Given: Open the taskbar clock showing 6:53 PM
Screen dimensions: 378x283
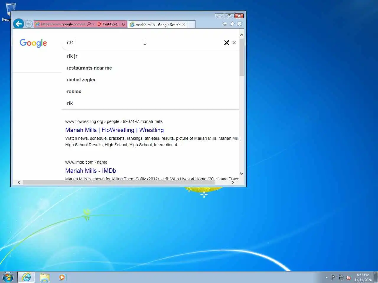Looking at the screenshot, I should (x=363, y=277).
